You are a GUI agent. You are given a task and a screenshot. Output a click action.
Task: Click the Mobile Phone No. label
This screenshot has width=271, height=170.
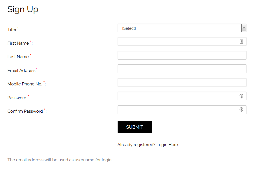coord(25,84)
